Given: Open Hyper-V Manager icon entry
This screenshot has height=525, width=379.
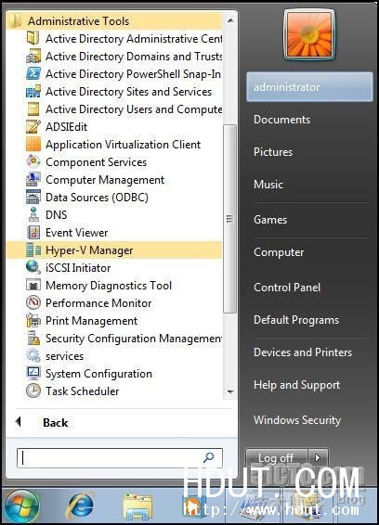Looking at the screenshot, I should tap(33, 250).
